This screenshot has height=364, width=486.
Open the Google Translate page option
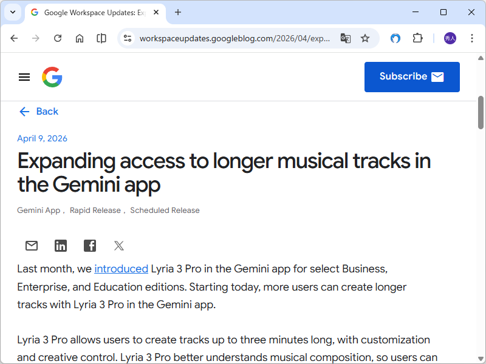346,38
